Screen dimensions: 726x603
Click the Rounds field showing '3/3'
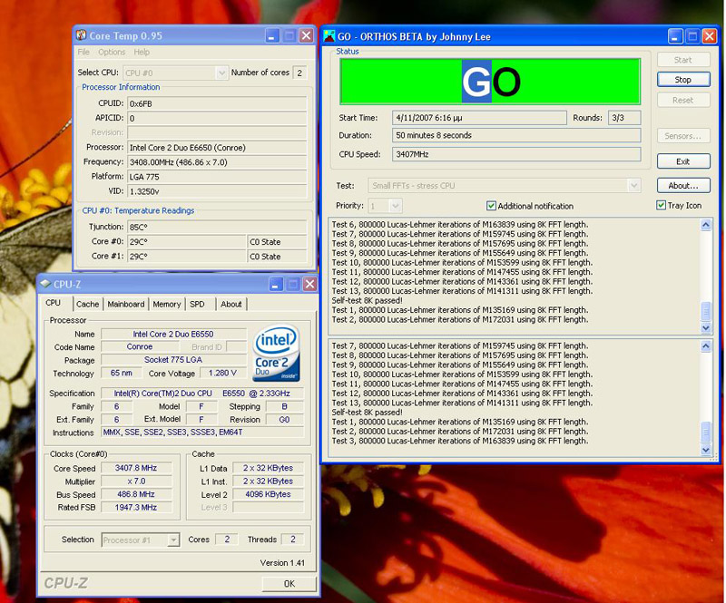tap(624, 118)
